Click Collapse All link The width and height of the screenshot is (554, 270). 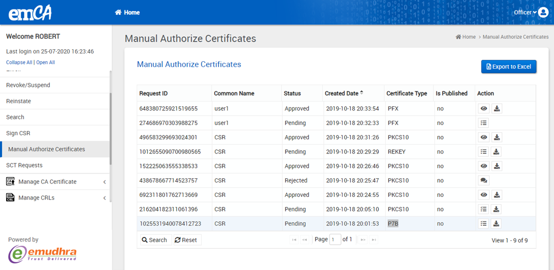coord(19,62)
